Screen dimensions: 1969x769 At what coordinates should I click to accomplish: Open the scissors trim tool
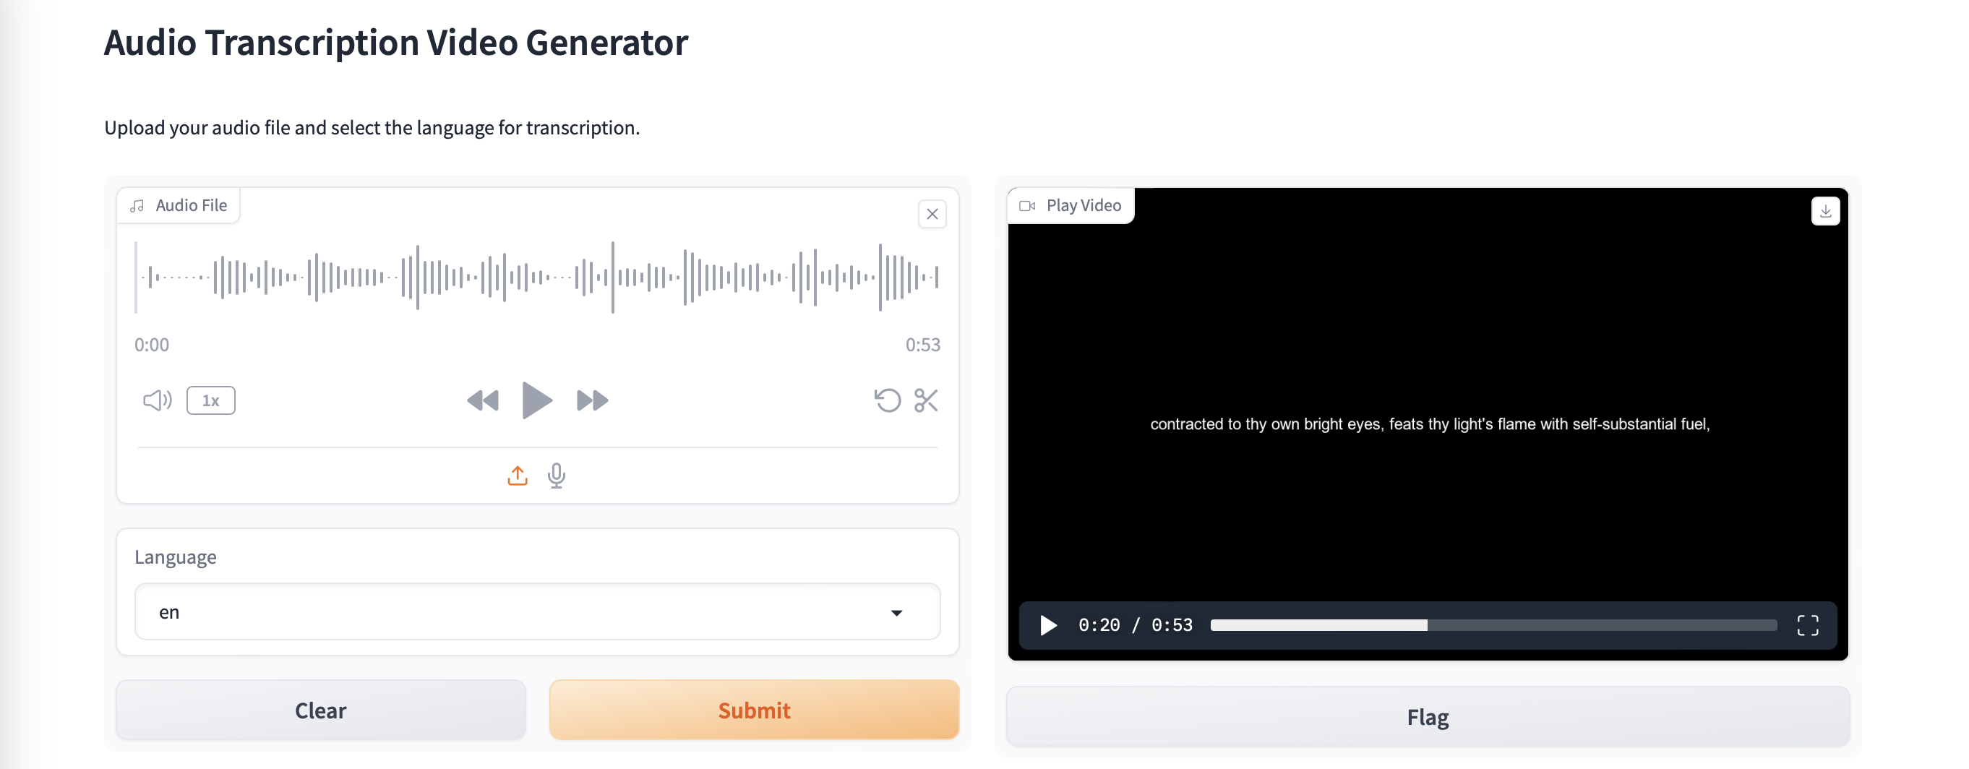[x=926, y=400]
